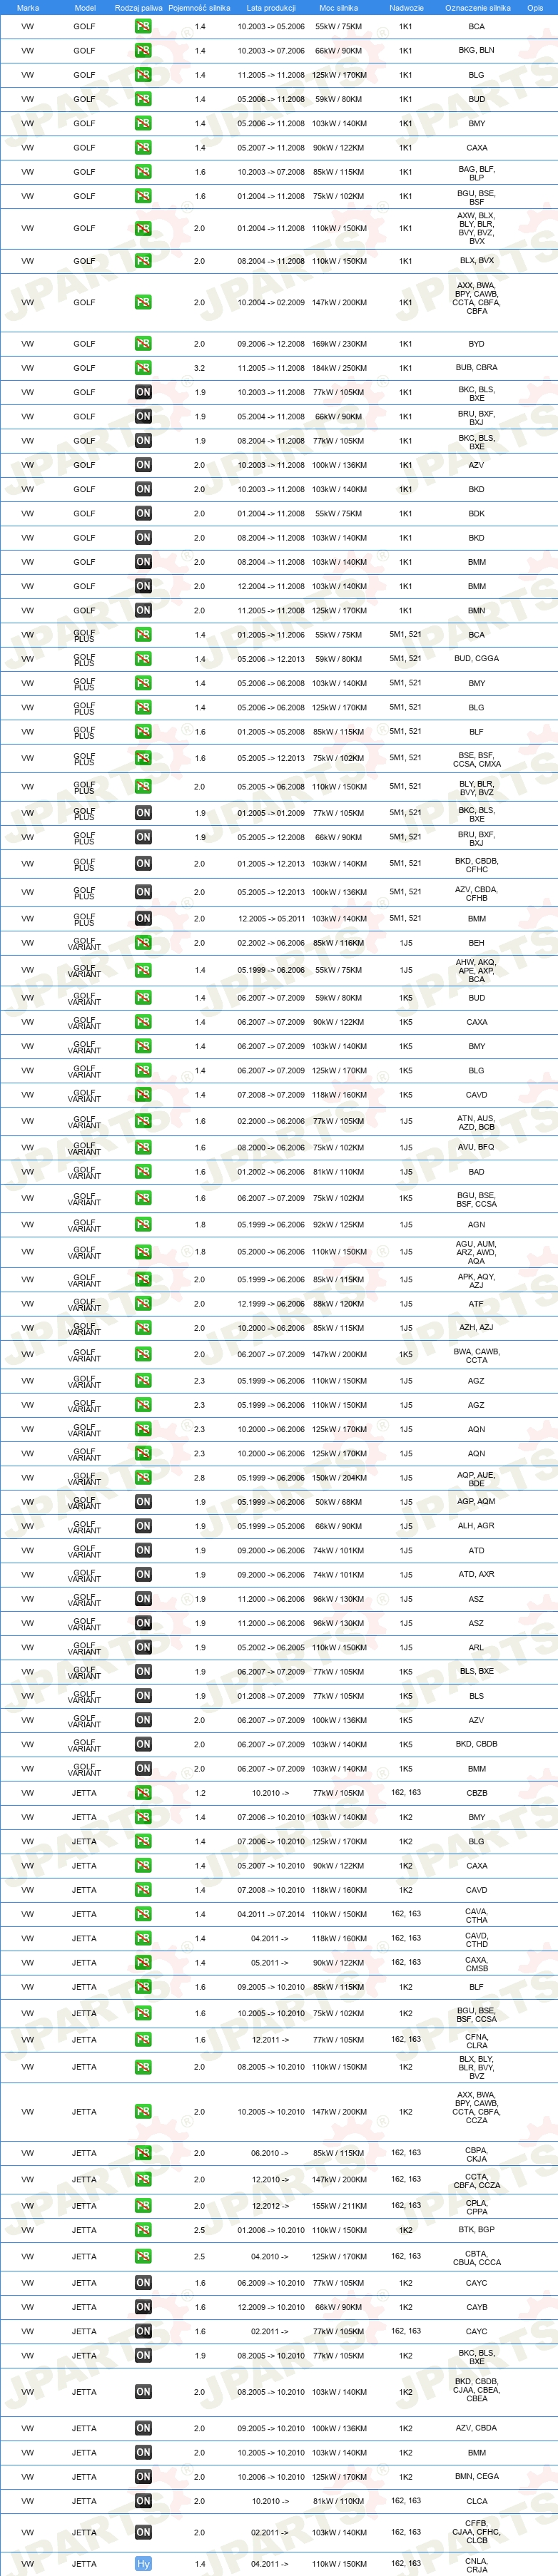Click the Hy hybrid icon in the CNLA, CRJA row

coord(143,2564)
